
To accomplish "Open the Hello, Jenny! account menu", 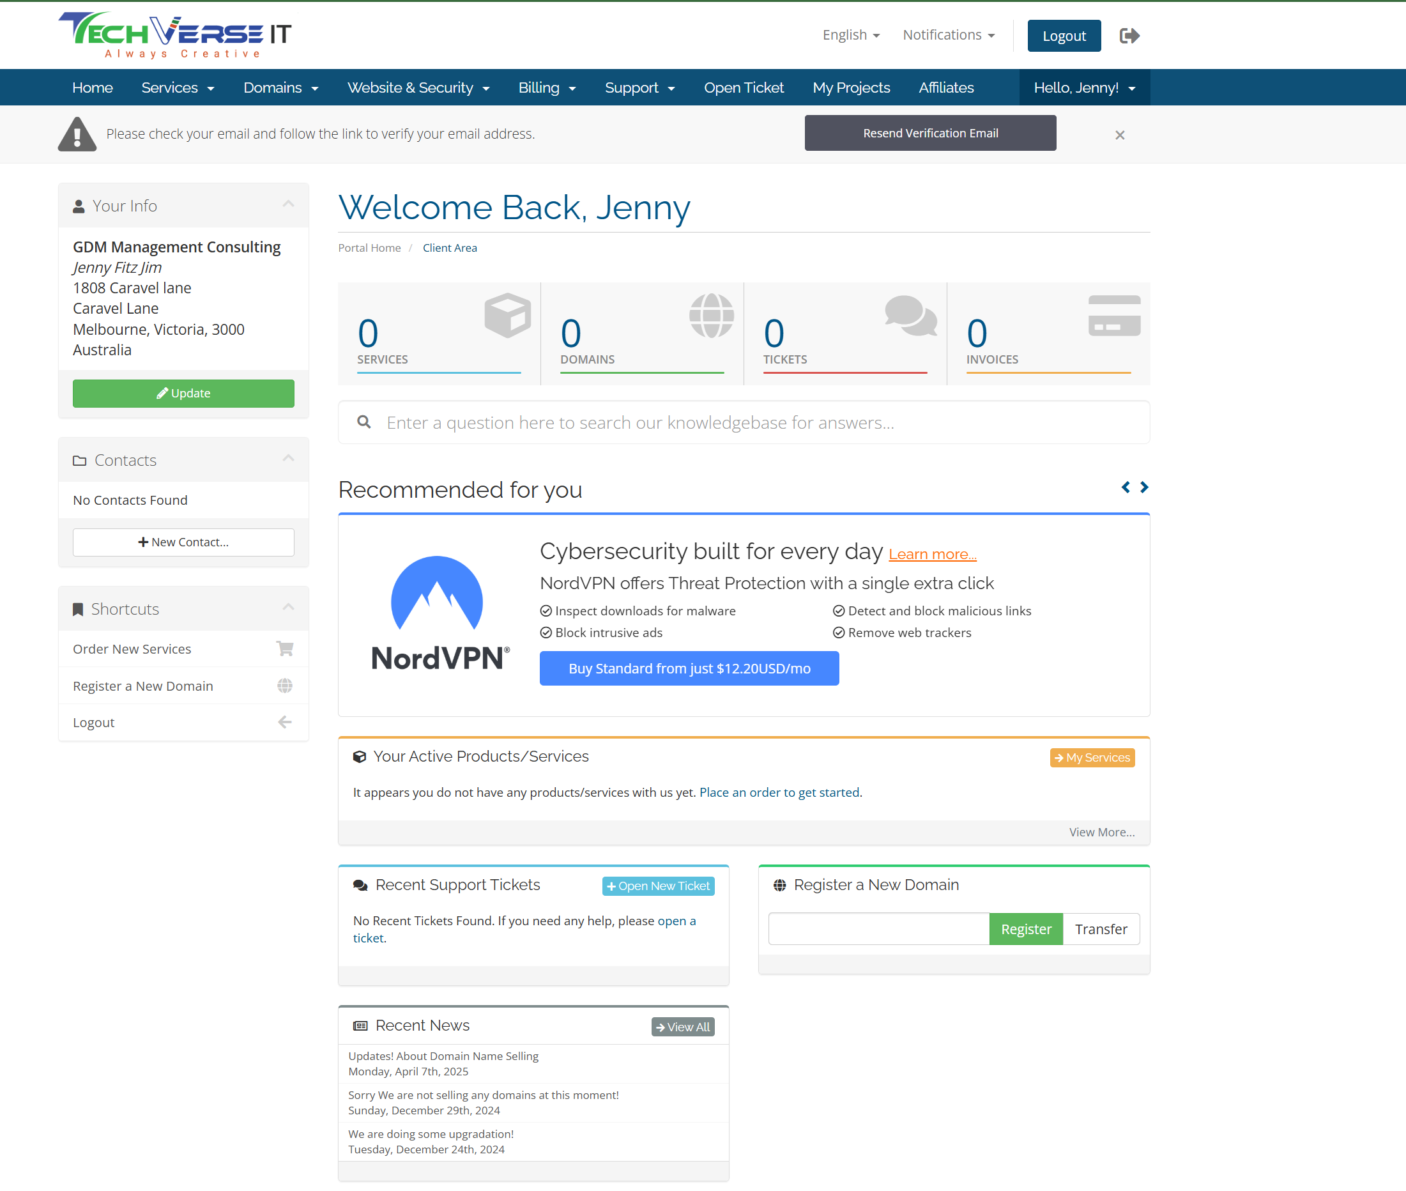I will [1084, 88].
